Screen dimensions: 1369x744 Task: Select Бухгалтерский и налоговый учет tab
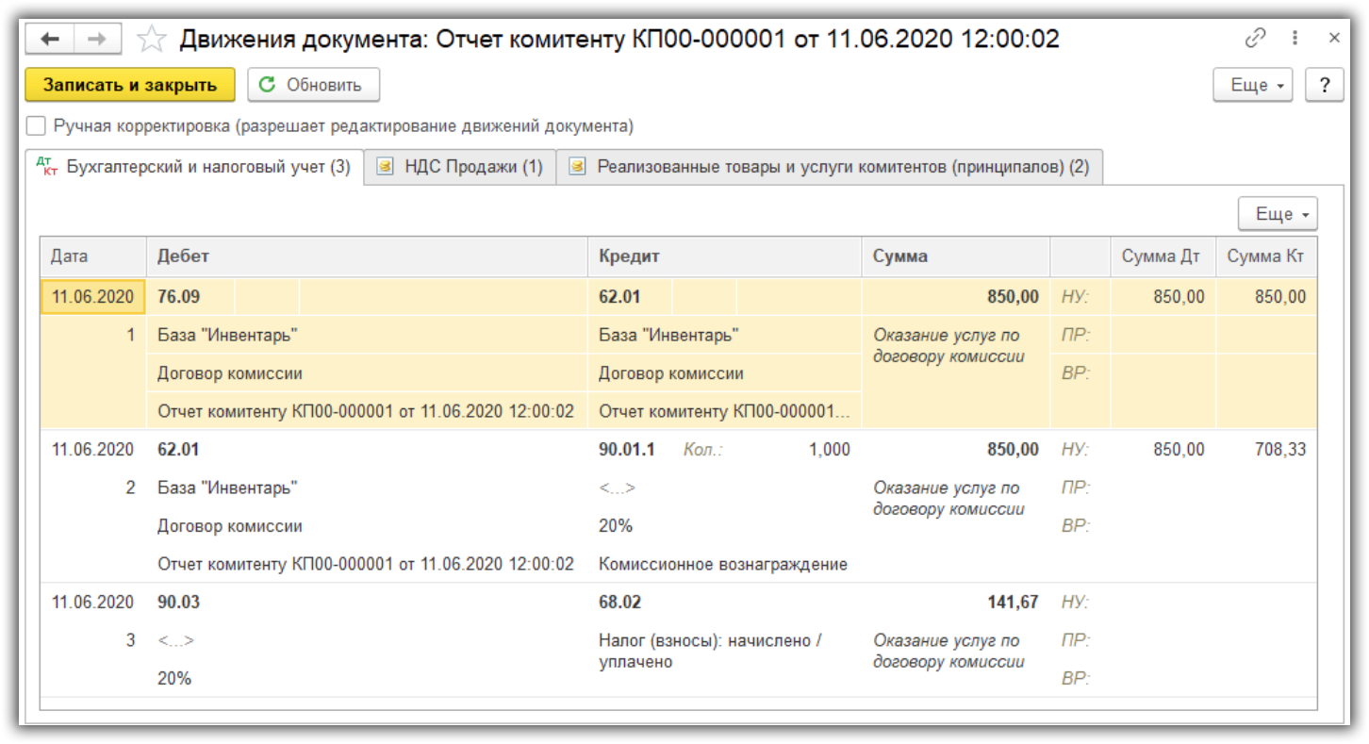point(196,167)
